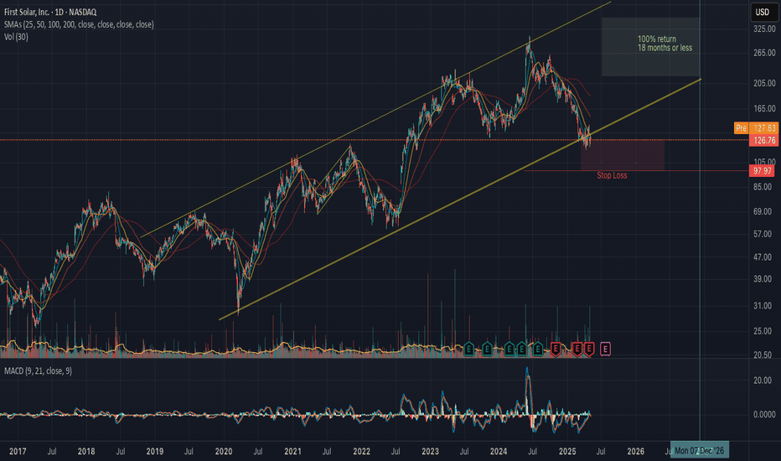Click the 2024 label on time axis
The image size is (781, 461).
click(x=499, y=451)
